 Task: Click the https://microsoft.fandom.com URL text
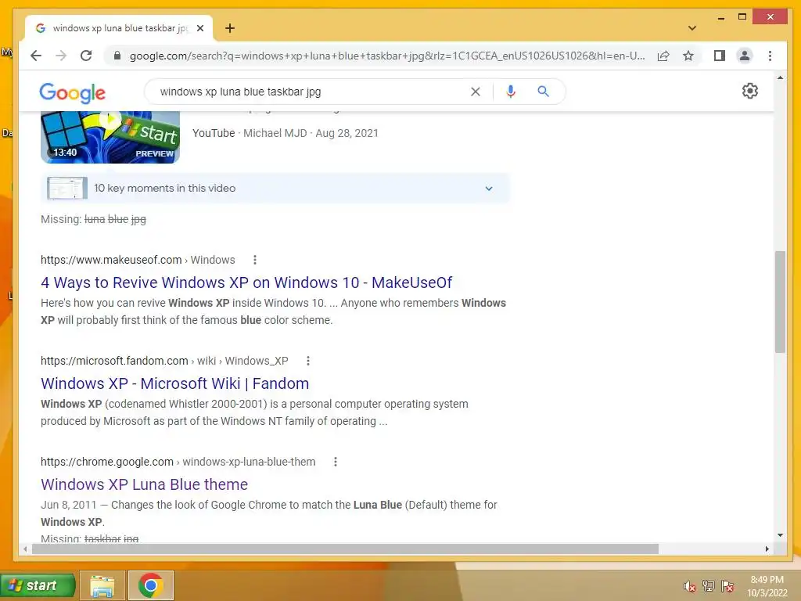click(114, 361)
